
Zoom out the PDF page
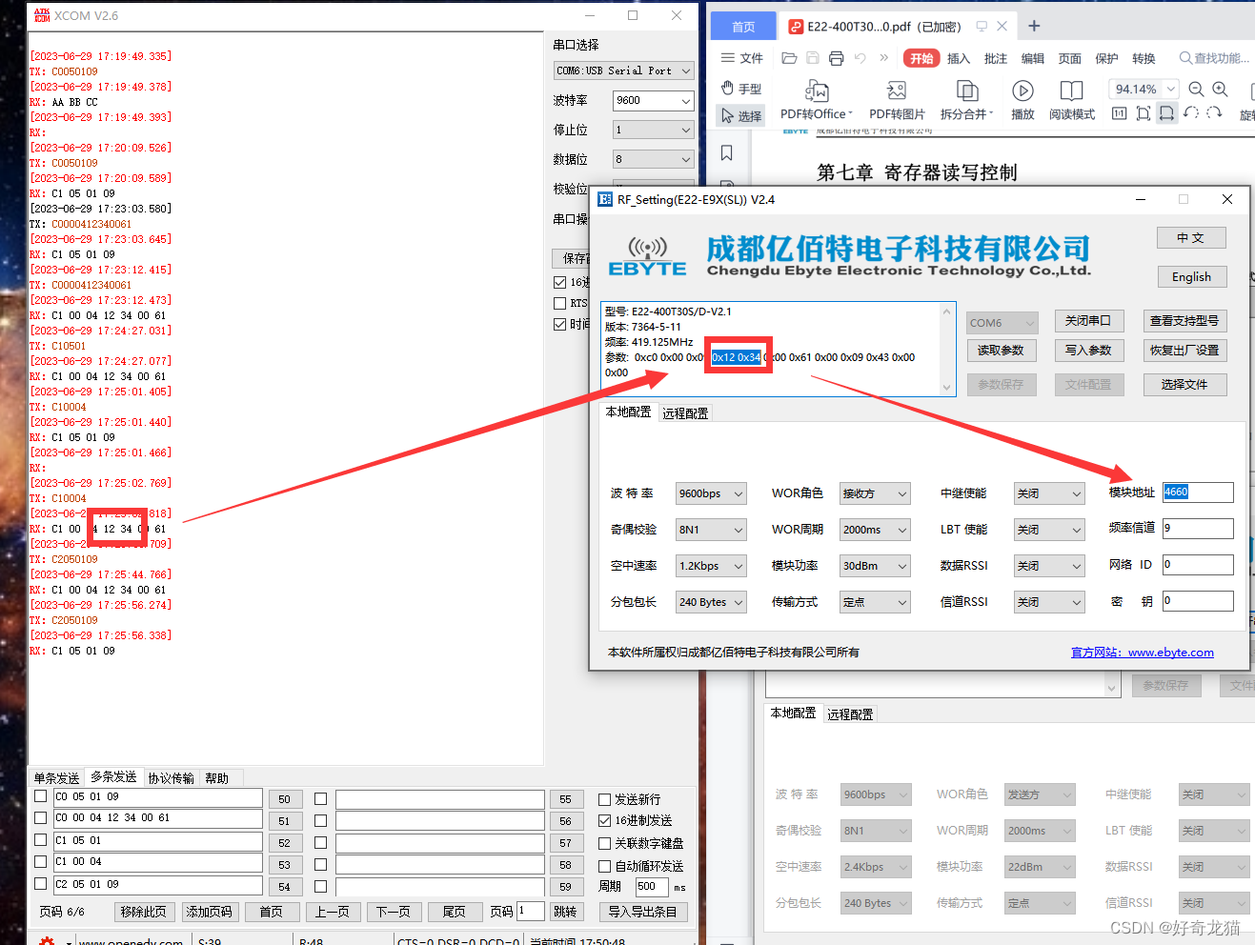click(x=1196, y=89)
